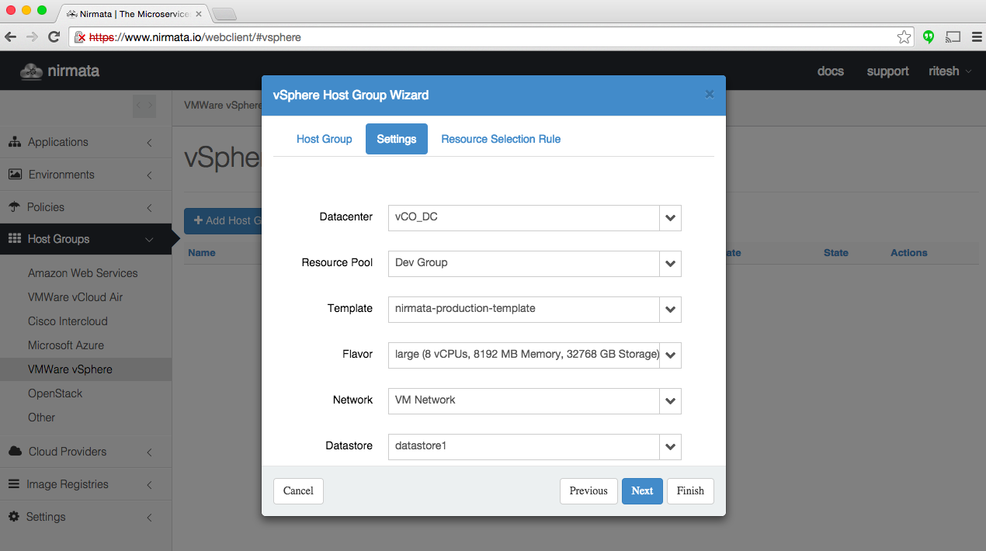Select OpenStack in sidebar
This screenshot has width=986, height=551.
click(x=55, y=393)
